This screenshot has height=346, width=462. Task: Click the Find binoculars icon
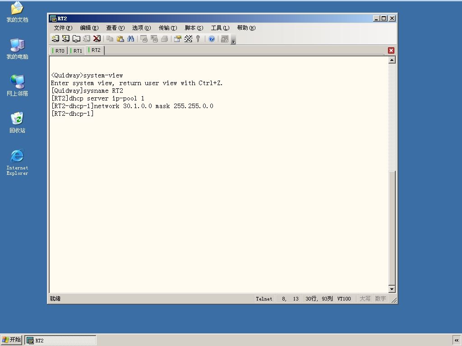130,39
